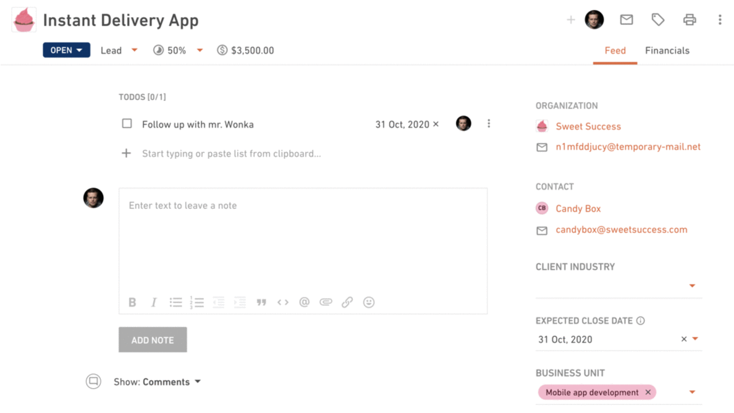The height and width of the screenshot is (413, 734).
Task: Open the Sweet Success organization link
Action: point(588,126)
